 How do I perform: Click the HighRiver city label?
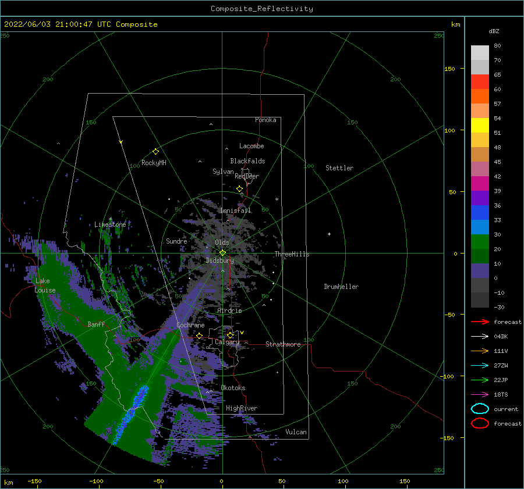[x=242, y=408]
